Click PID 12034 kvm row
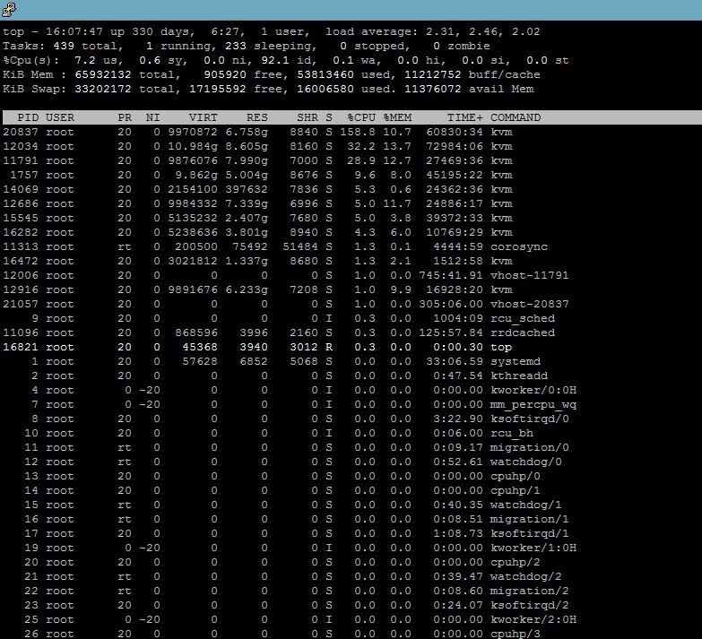 (x=257, y=146)
